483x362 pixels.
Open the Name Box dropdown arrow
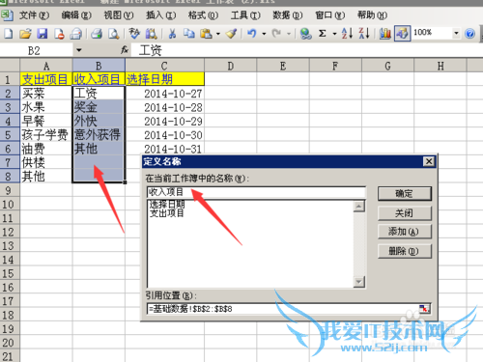[x=78, y=50]
